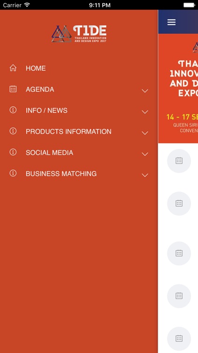Tap the first round calendar icon below the banner
This screenshot has height=353, width=198.
(x=179, y=161)
